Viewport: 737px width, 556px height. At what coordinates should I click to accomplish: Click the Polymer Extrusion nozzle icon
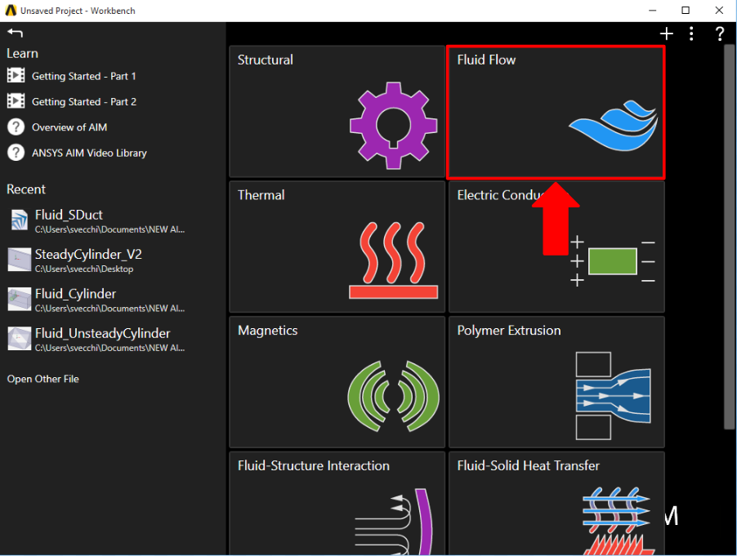(613, 396)
